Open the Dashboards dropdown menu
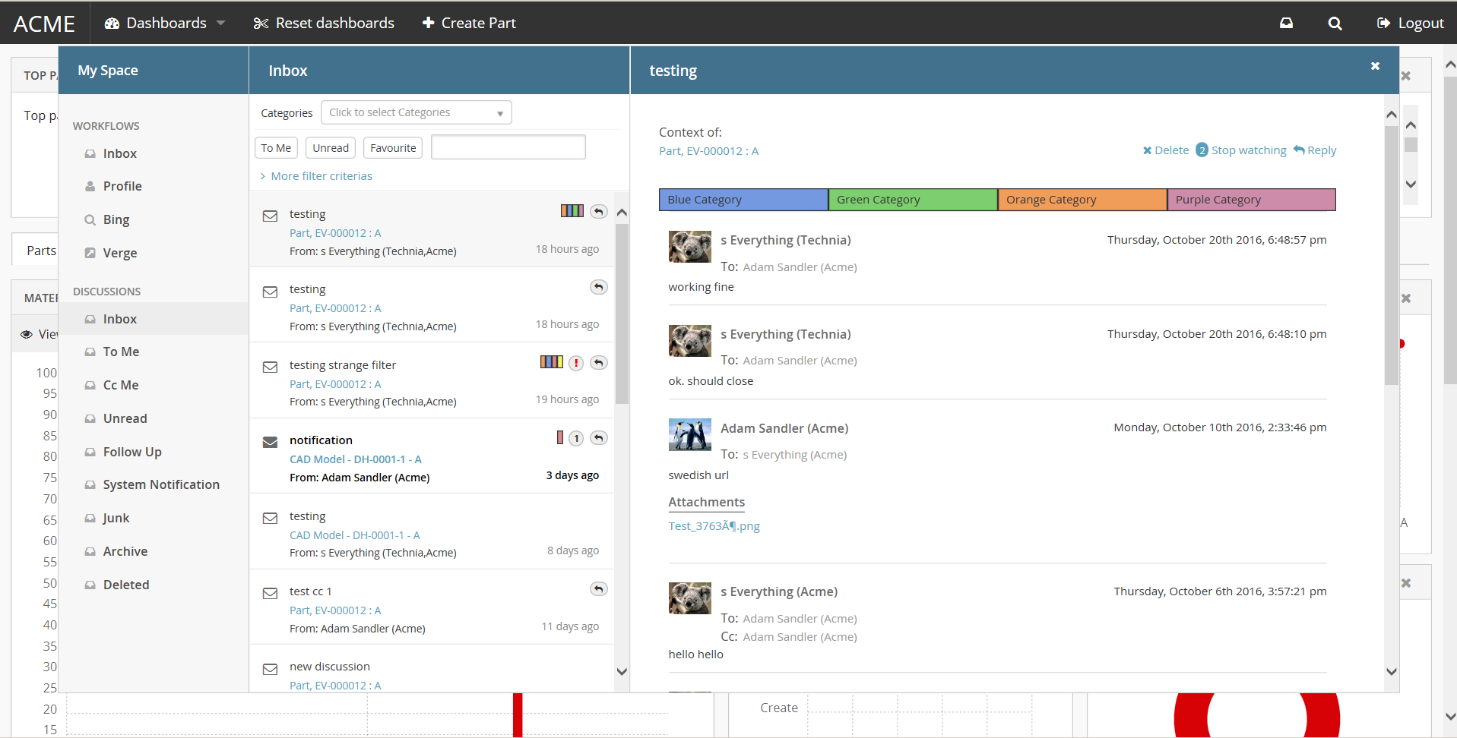Viewport: 1457px width, 738px height. click(x=165, y=24)
